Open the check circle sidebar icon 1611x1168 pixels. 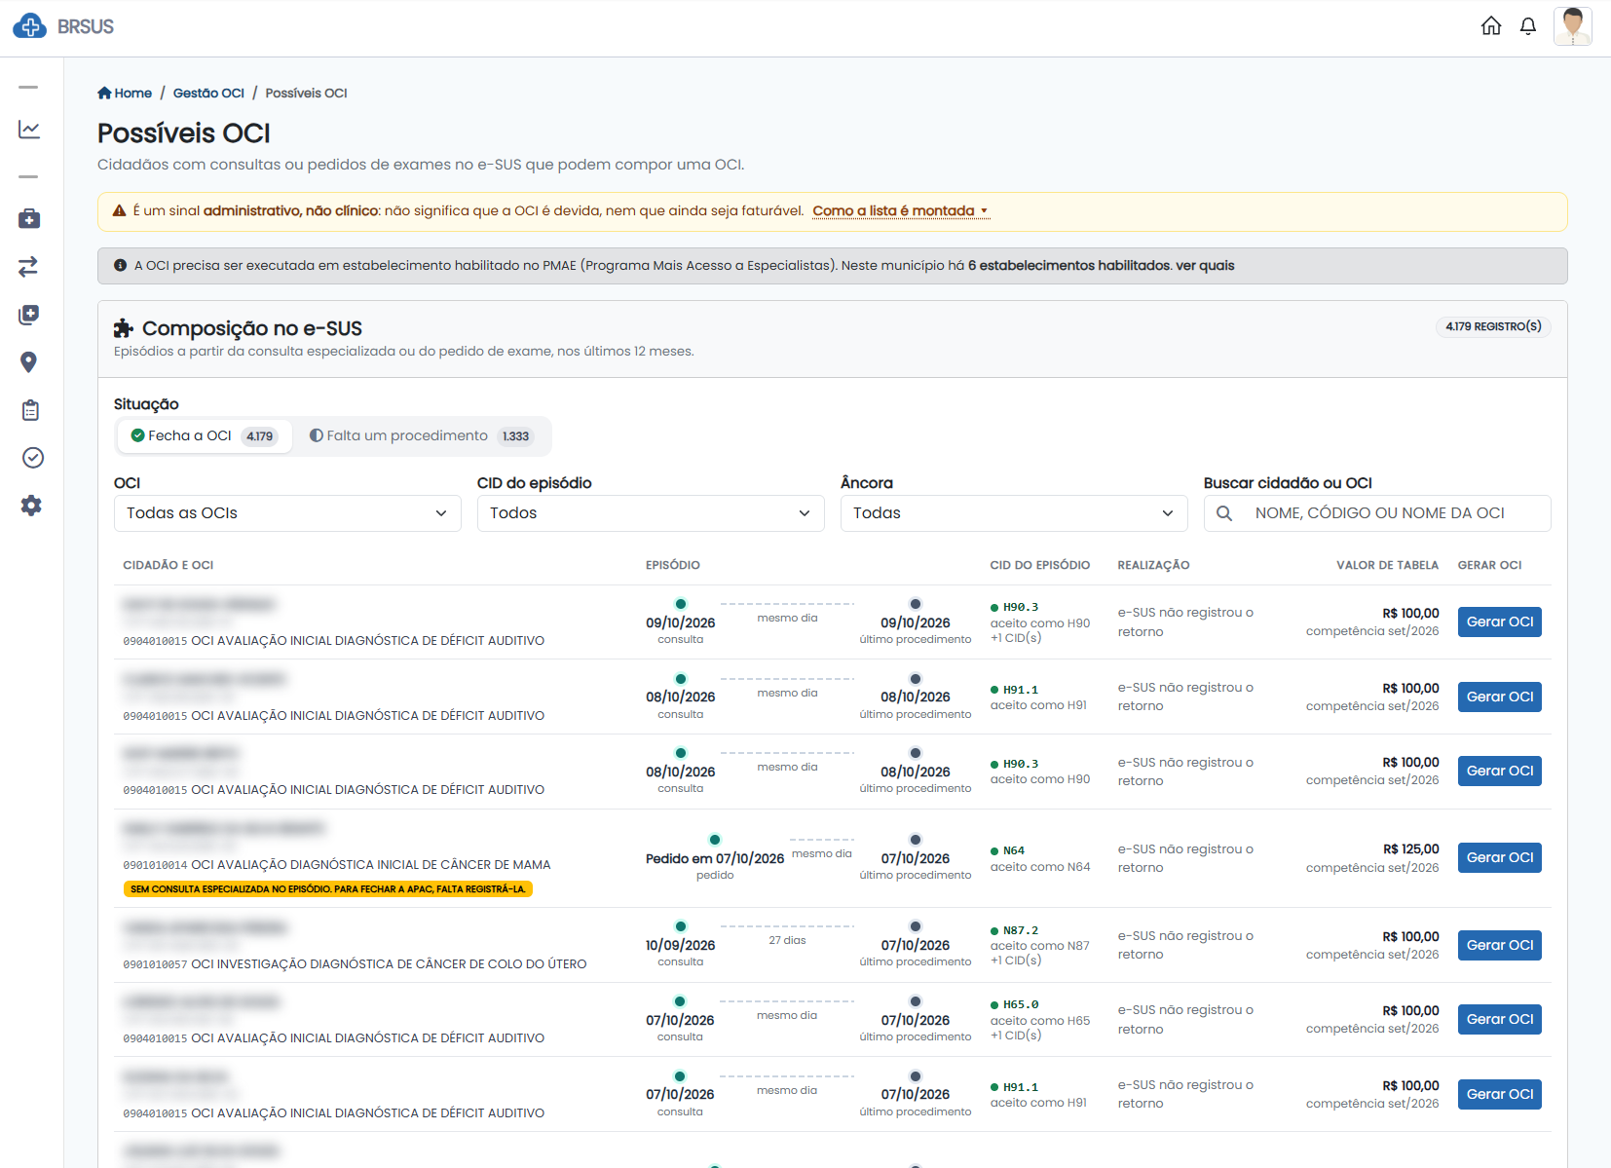[32, 458]
